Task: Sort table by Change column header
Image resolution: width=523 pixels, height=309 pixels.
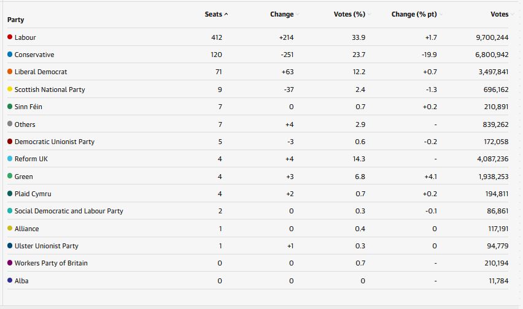Action: [x=282, y=15]
